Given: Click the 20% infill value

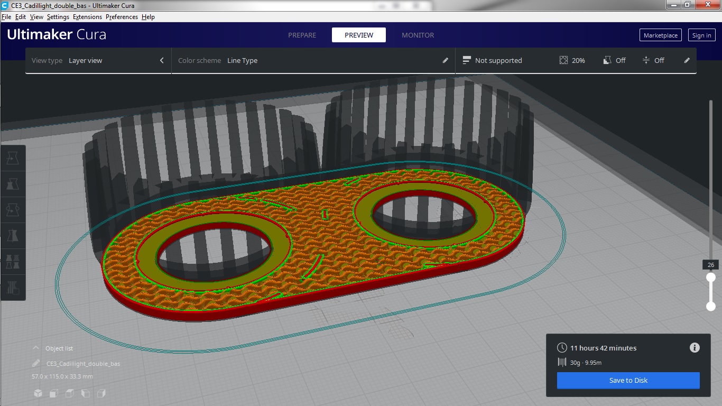Looking at the screenshot, I should 578,61.
